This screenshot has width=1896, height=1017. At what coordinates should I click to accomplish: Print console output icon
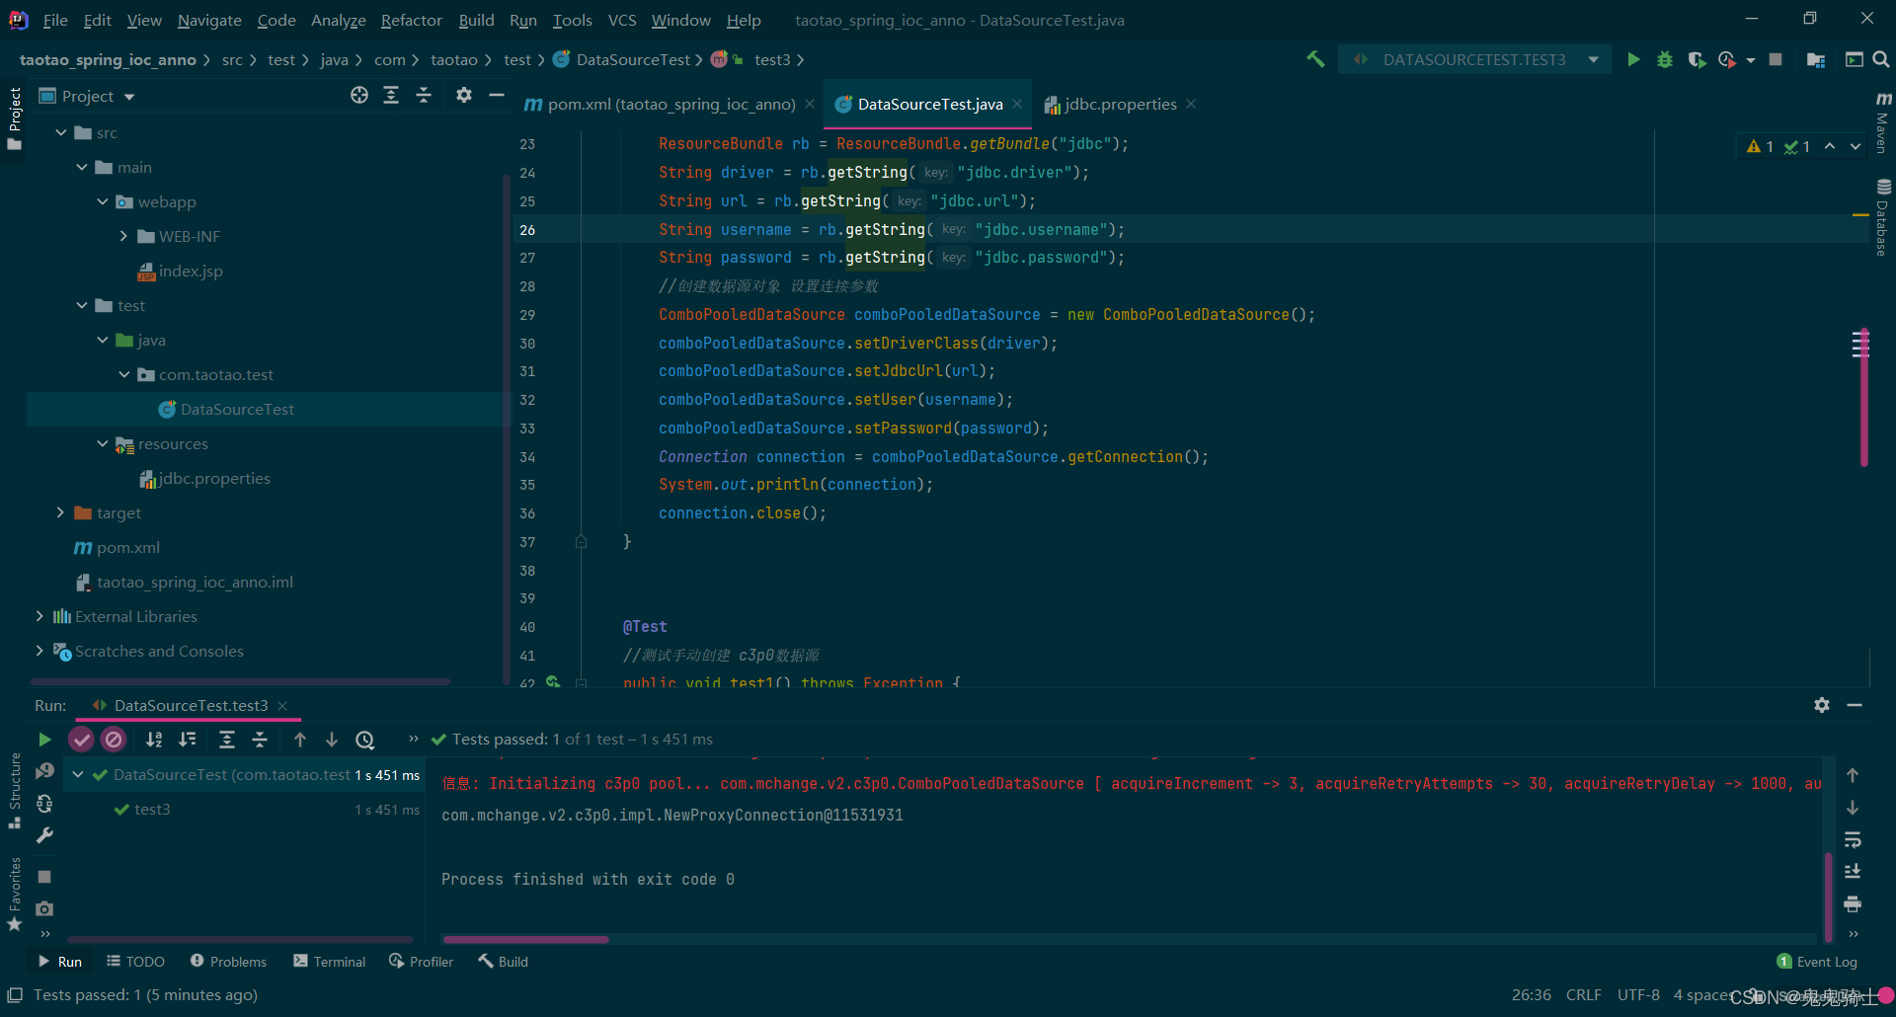[1853, 904]
